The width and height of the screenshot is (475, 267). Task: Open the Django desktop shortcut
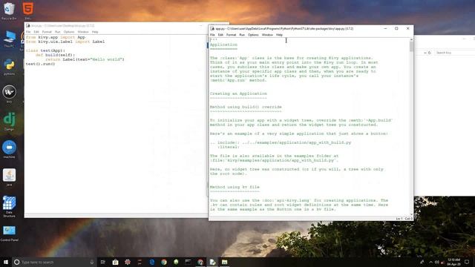pos(9,122)
